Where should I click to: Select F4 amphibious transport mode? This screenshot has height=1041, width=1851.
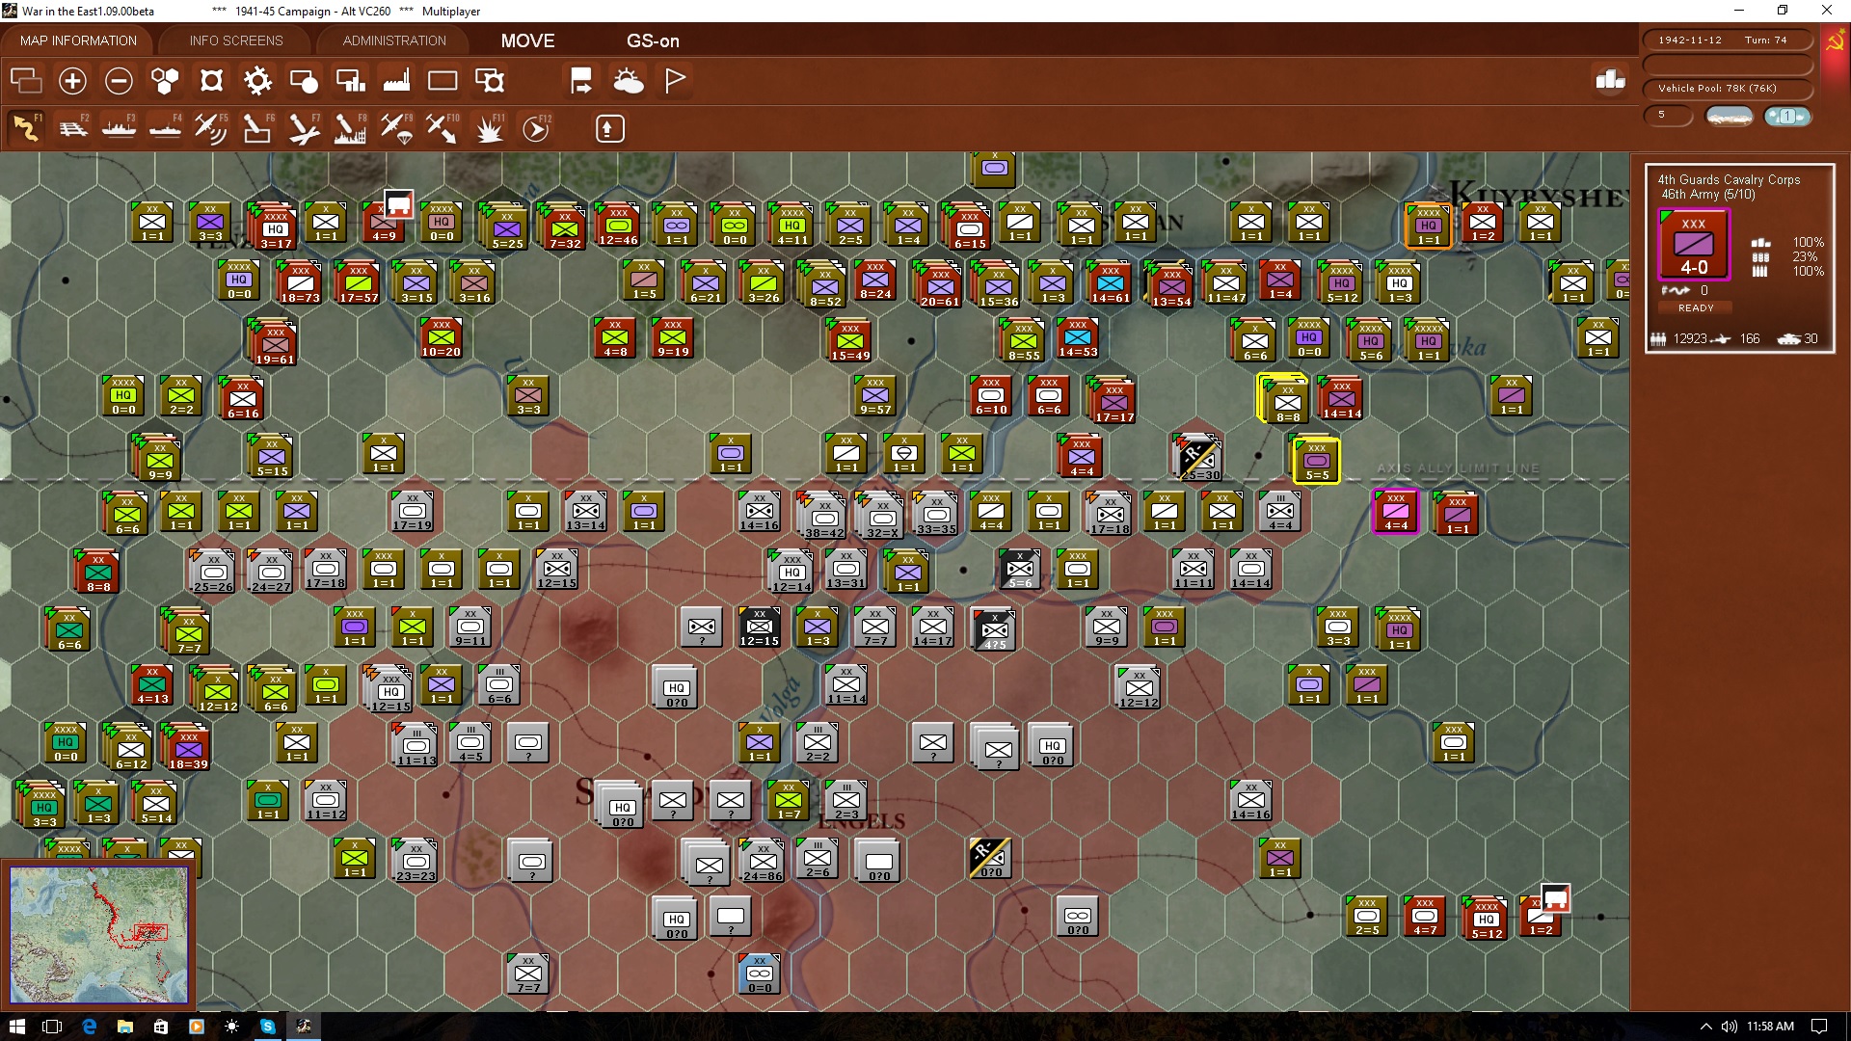coord(165,128)
